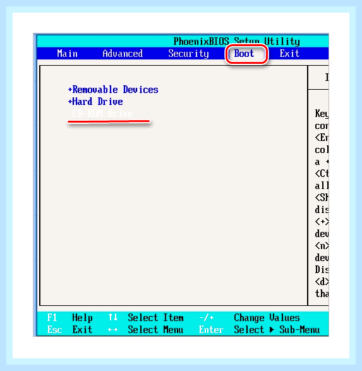Viewport: 362px width, 371px height.
Task: Click the -/+ Change Values hint
Action: coord(249,317)
